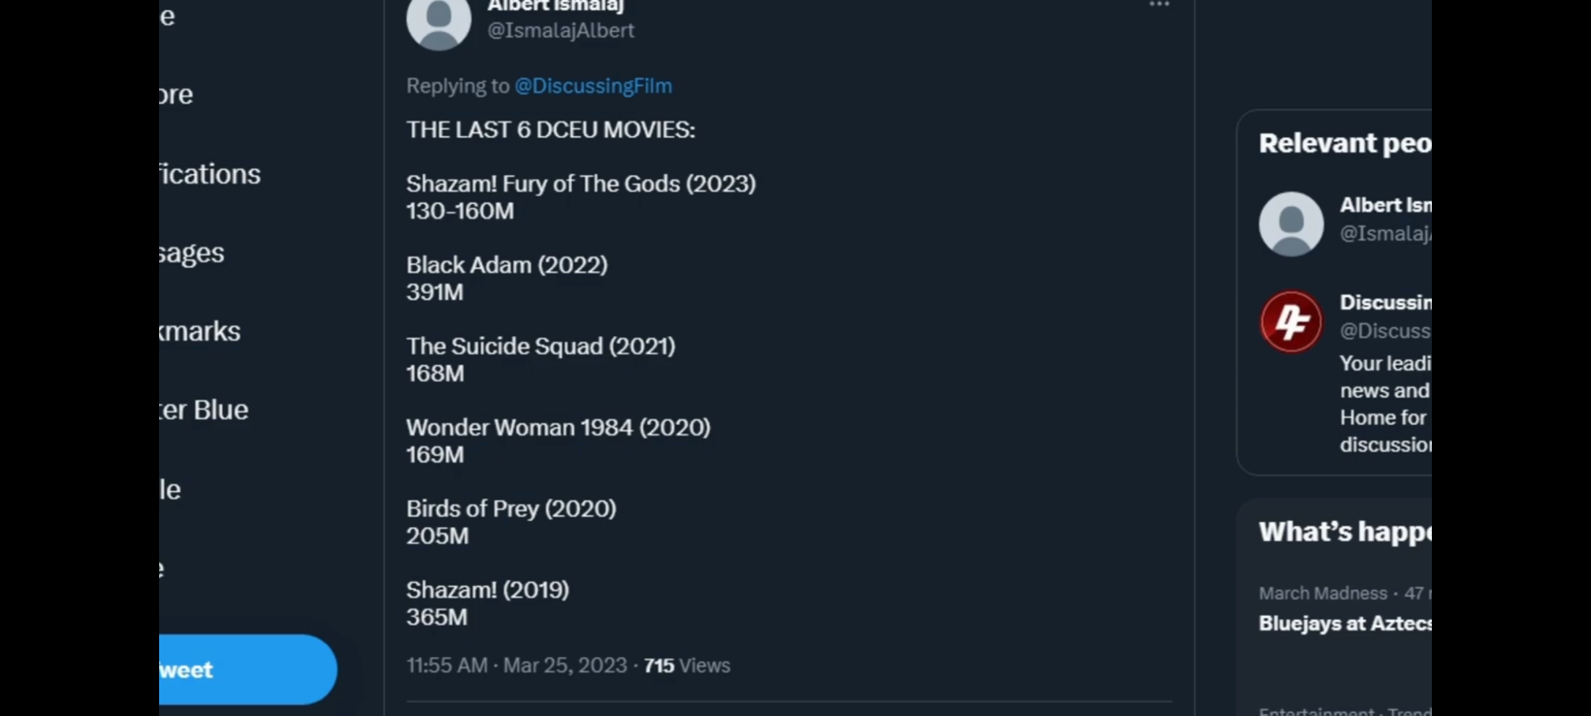
Task: Click the DiscussingFilm logo avatar
Action: [1291, 322]
